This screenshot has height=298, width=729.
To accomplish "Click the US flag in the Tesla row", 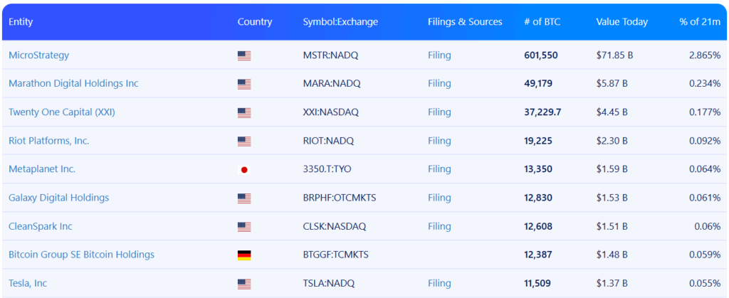I will tap(244, 284).
